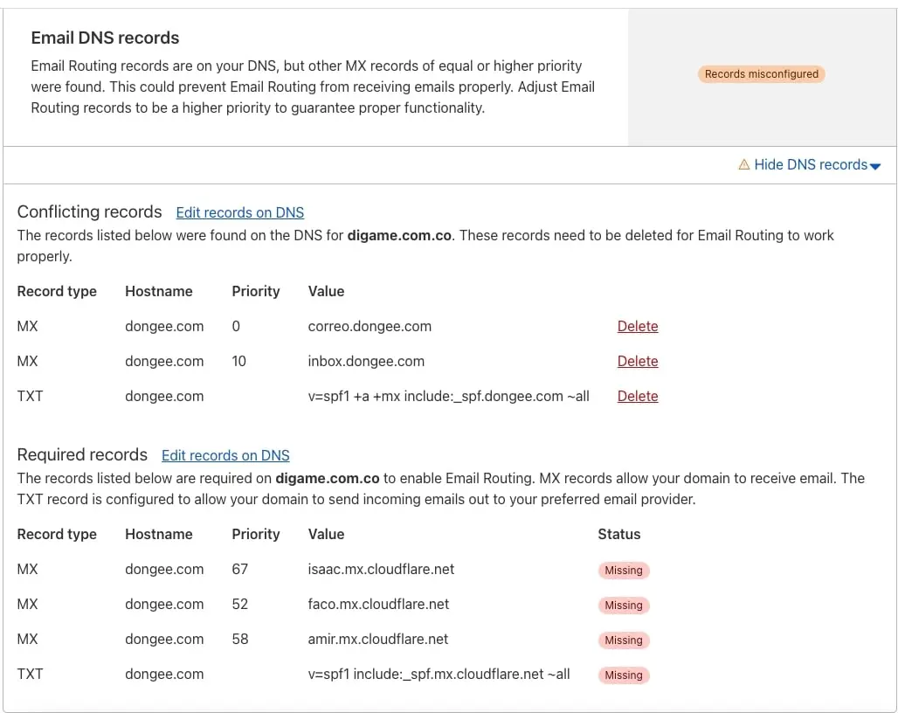The height and width of the screenshot is (713, 898).
Task: Click the Email DNS records heading
Action: pos(105,38)
